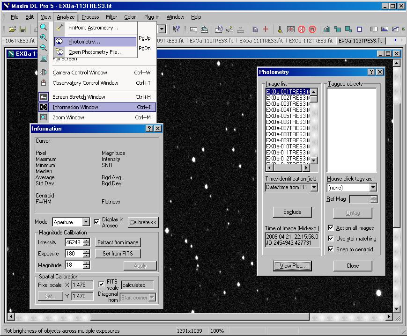Click the Photometry palette icon in menu

pos(59,42)
